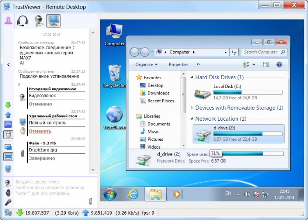
Task: Click the EN language indicator
Action: (x=228, y=193)
